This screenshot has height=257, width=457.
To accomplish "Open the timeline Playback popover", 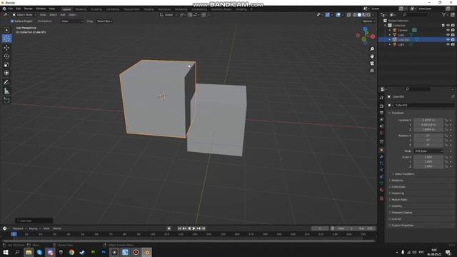I will tap(19, 228).
